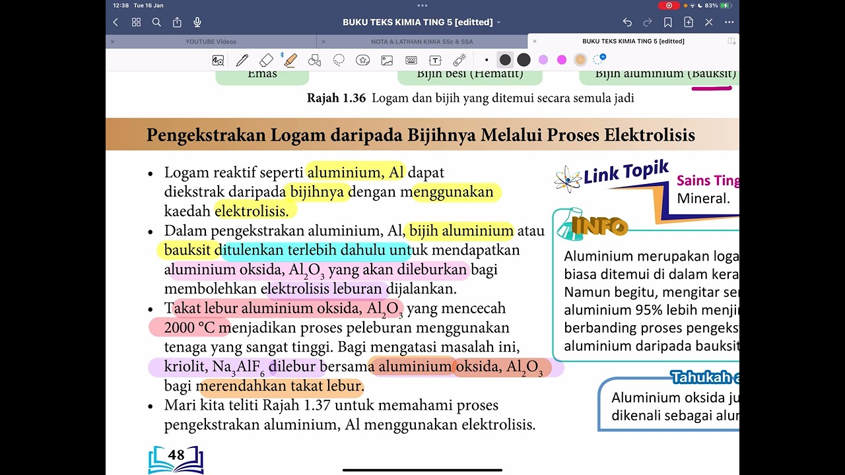Open the keyboard typing tool
Image resolution: width=845 pixels, height=475 pixels.
point(411,60)
